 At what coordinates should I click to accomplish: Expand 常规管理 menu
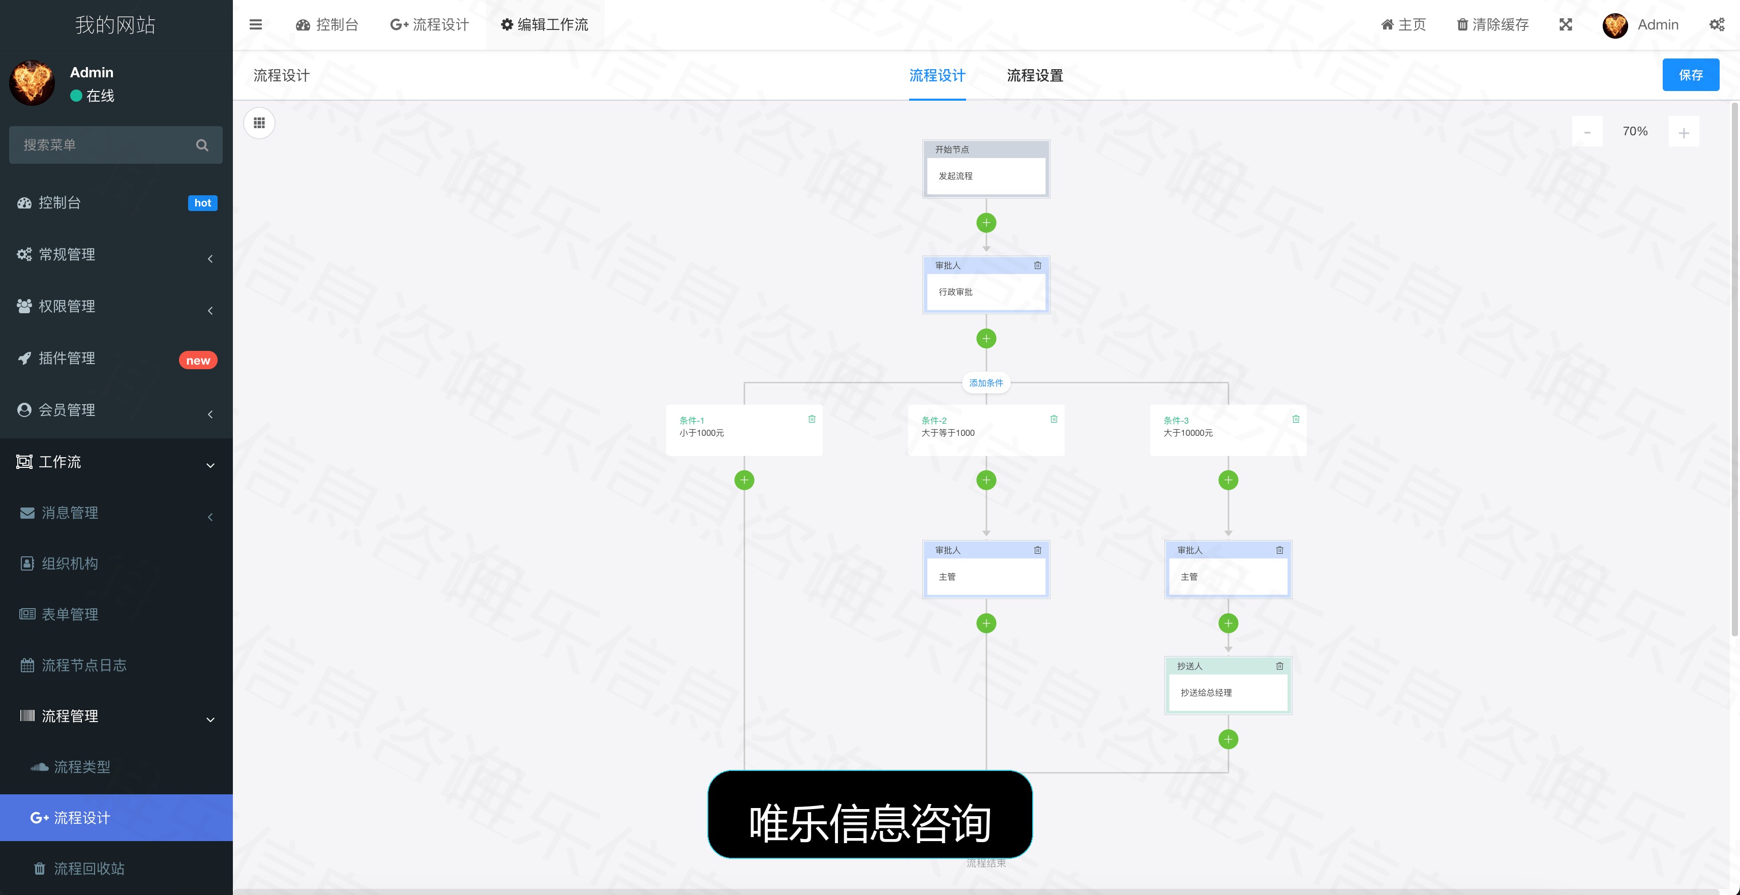(x=116, y=255)
